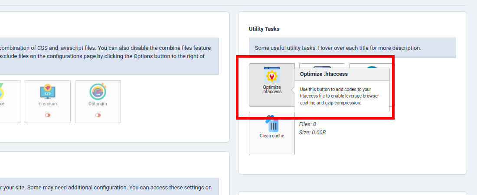Select the Optimum preset gauge icon
The height and width of the screenshot is (195, 477).
tap(98, 91)
